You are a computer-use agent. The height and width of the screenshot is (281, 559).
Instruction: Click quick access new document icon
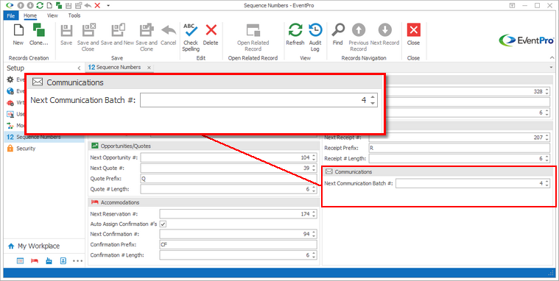[49, 5]
